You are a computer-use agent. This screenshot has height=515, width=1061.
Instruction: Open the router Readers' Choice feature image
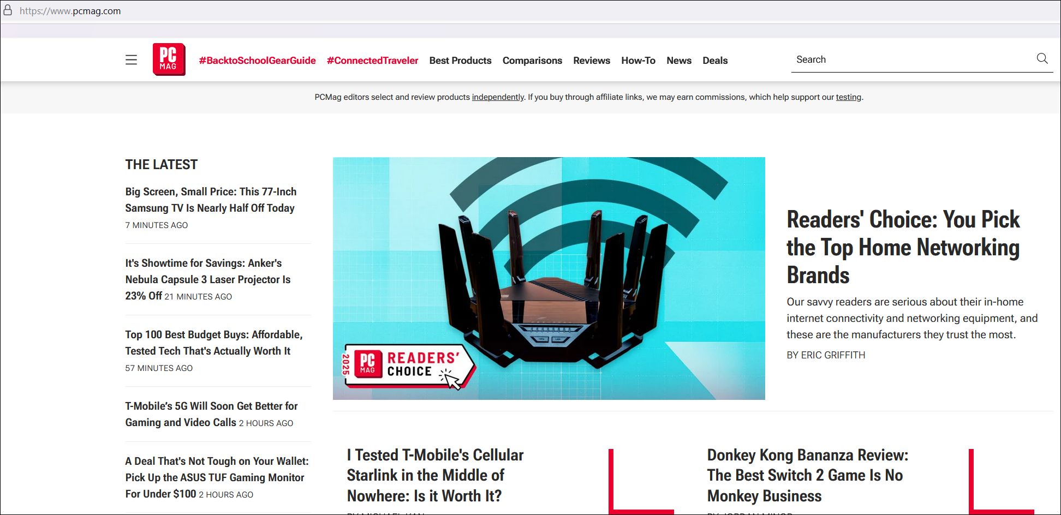(549, 278)
